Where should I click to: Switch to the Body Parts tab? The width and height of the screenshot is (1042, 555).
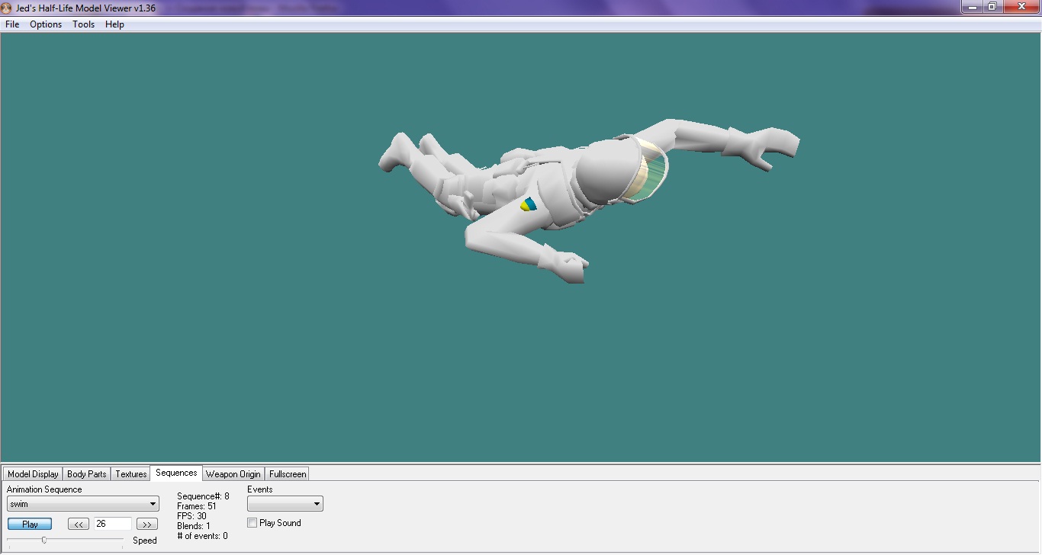coord(87,474)
